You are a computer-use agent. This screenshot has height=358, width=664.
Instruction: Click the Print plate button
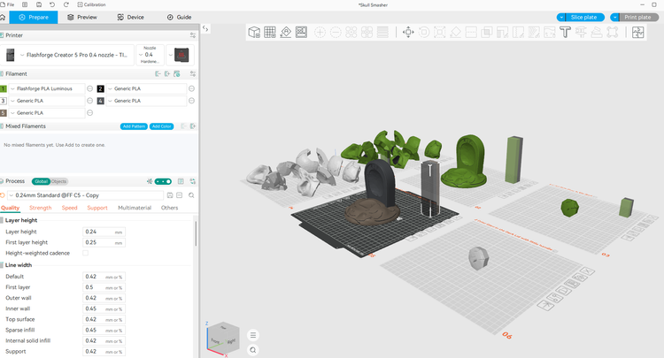pos(637,18)
